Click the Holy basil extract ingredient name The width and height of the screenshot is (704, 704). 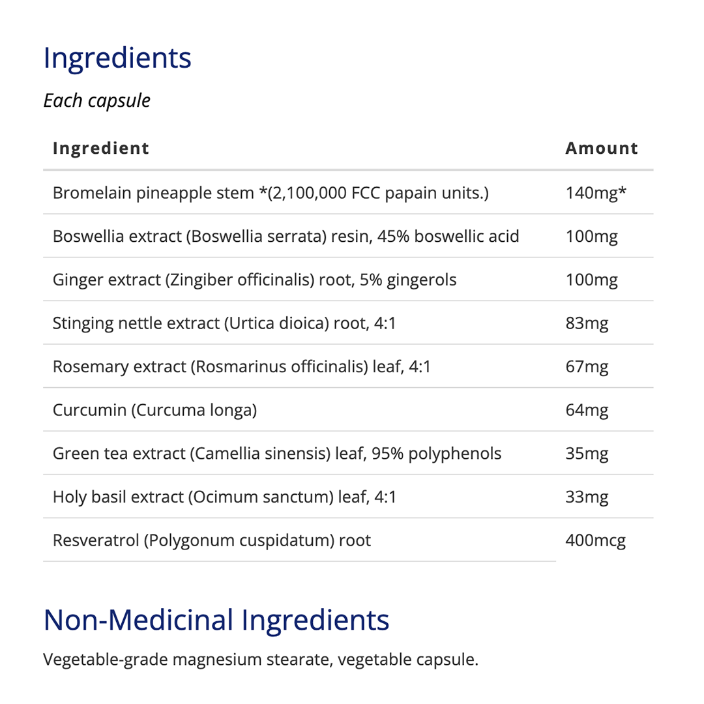click(x=224, y=497)
